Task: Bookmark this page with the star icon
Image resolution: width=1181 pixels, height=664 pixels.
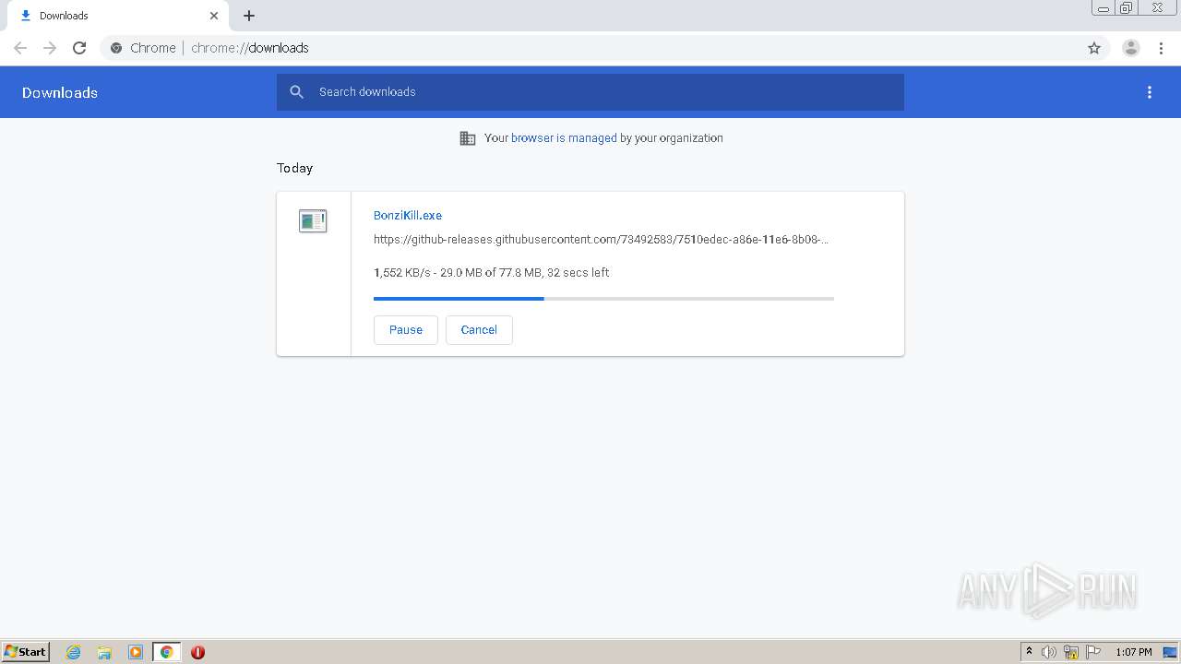Action: pyautogui.click(x=1094, y=48)
